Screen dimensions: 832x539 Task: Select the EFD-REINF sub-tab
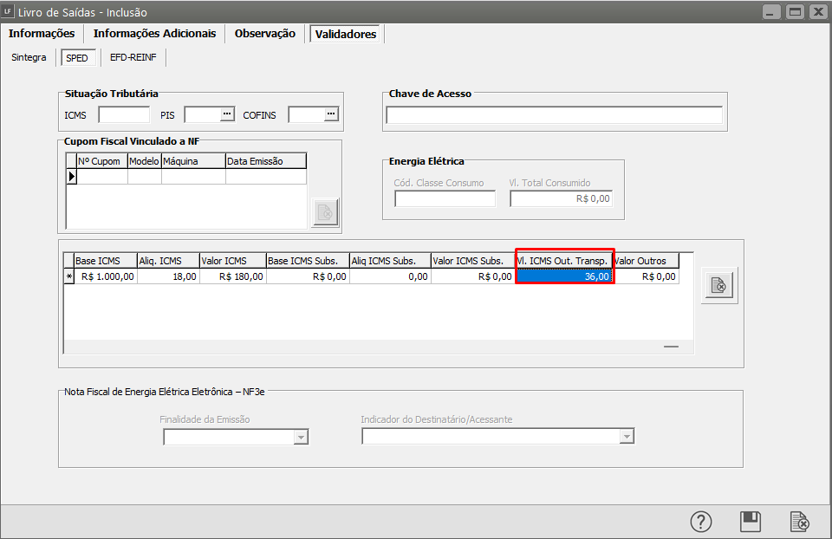tap(133, 58)
